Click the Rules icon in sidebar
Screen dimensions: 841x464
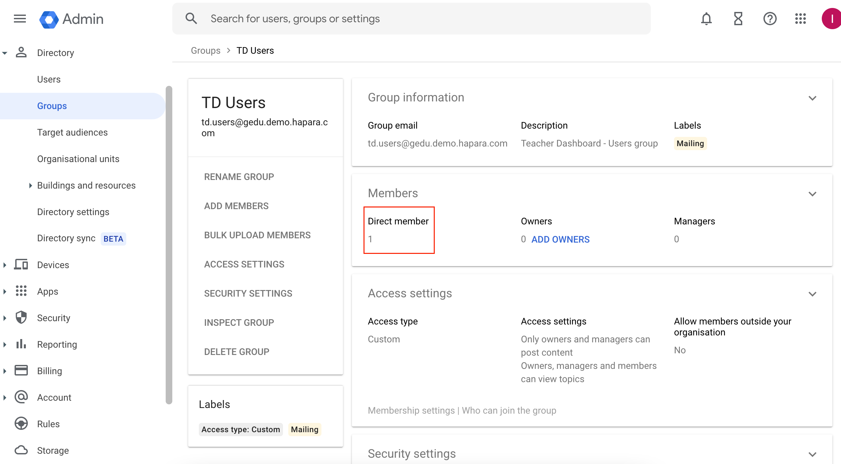pos(21,424)
